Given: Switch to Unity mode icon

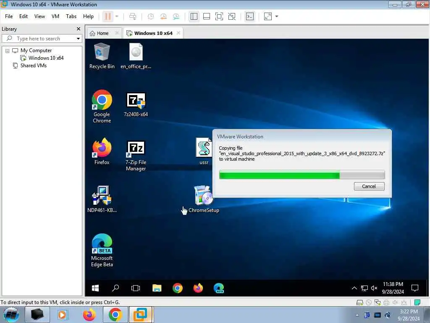Looking at the screenshot, I should pyautogui.click(x=232, y=16).
